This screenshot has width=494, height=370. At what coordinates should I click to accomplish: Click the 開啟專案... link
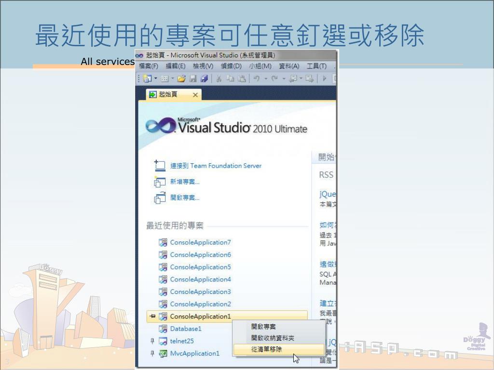tap(185, 198)
